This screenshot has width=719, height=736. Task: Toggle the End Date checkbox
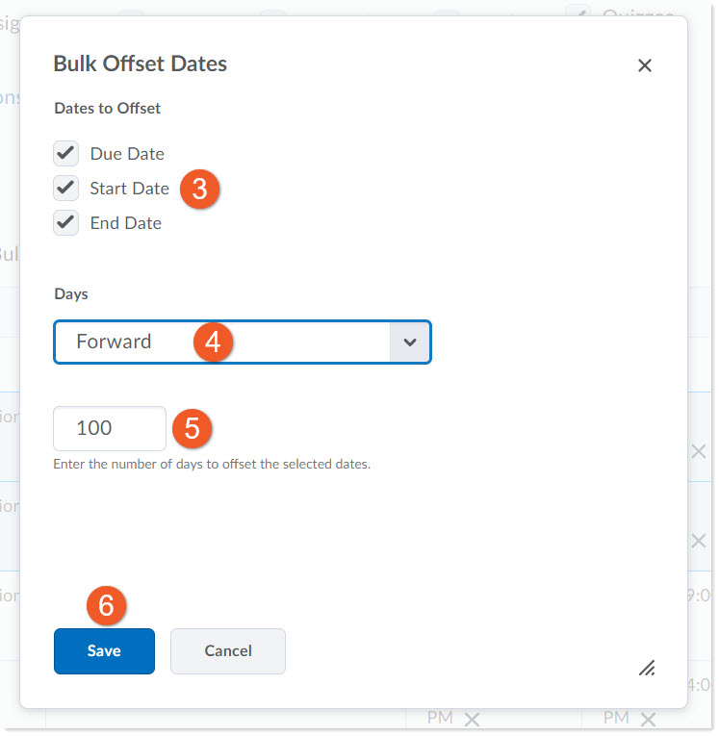pyautogui.click(x=66, y=222)
